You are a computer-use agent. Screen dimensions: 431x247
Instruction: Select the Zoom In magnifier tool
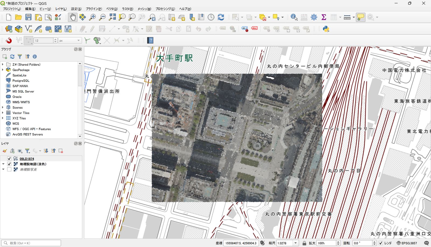(x=92, y=17)
